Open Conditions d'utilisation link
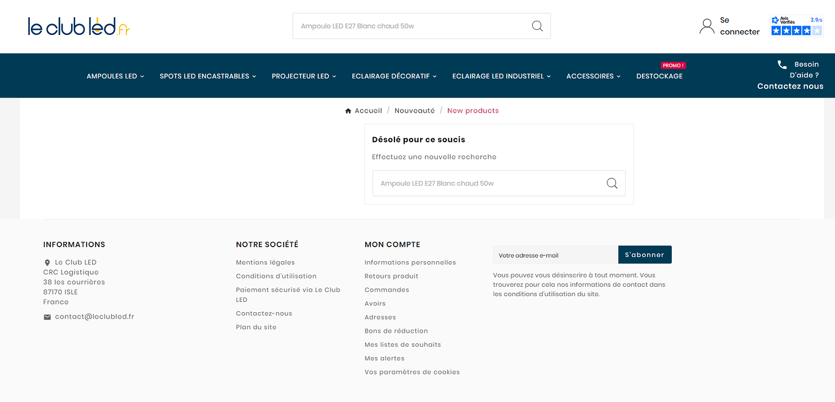This screenshot has height=402, width=835. tap(276, 276)
